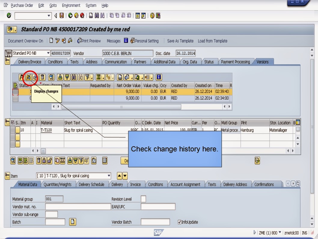Click material T-T120 in item table
318x239 pixels.
46,130
